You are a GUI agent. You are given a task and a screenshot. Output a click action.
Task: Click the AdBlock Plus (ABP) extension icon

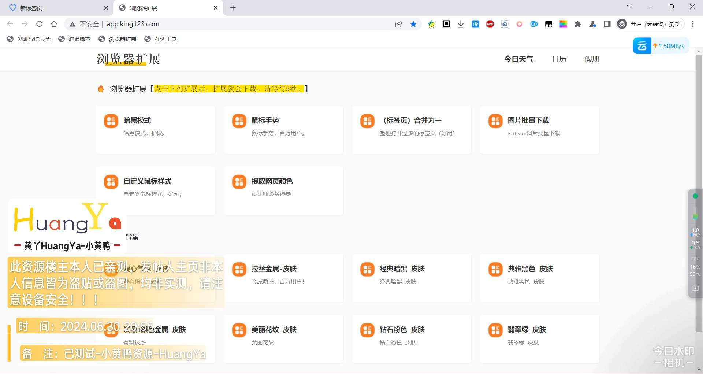pos(490,24)
